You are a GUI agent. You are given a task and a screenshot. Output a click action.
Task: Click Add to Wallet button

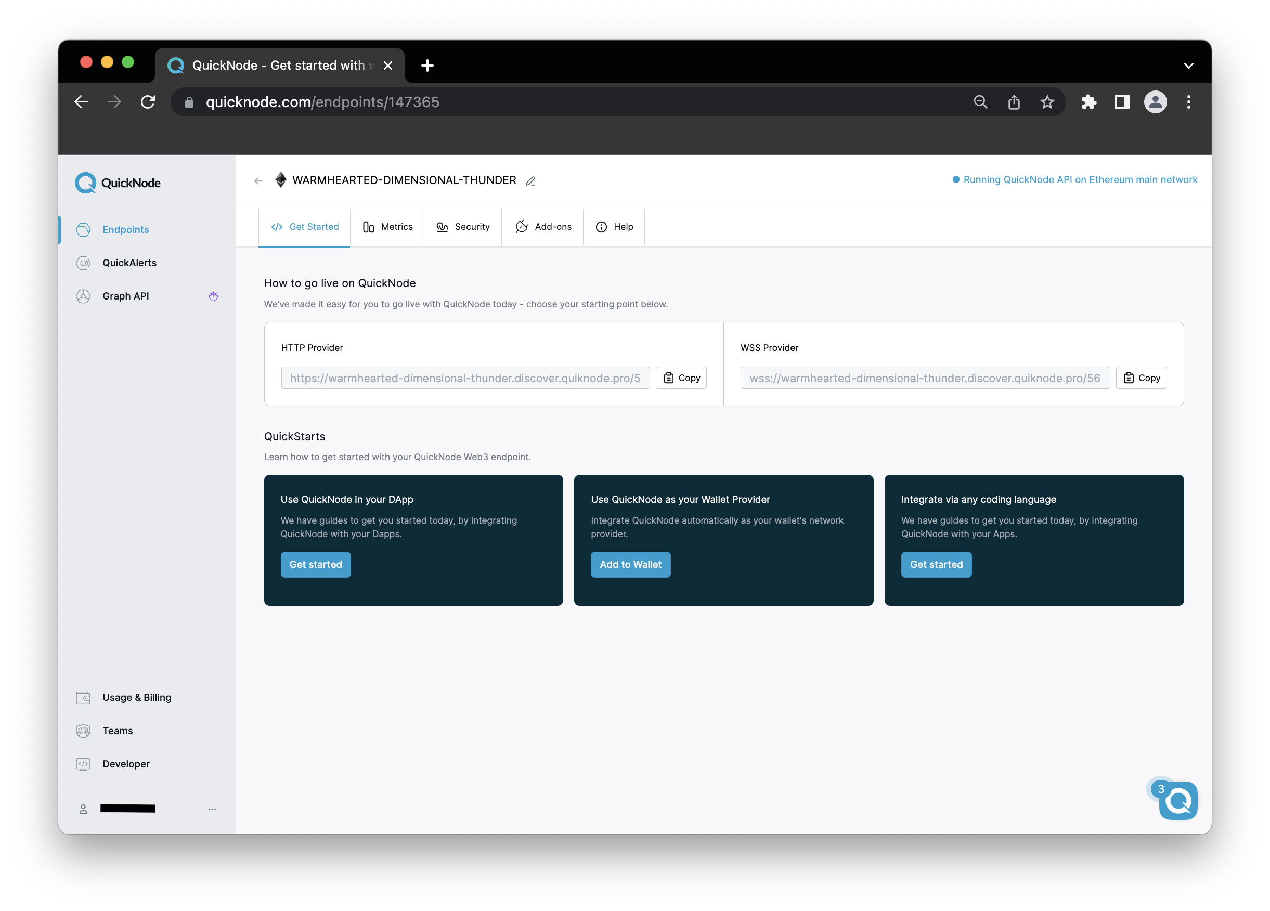(630, 564)
